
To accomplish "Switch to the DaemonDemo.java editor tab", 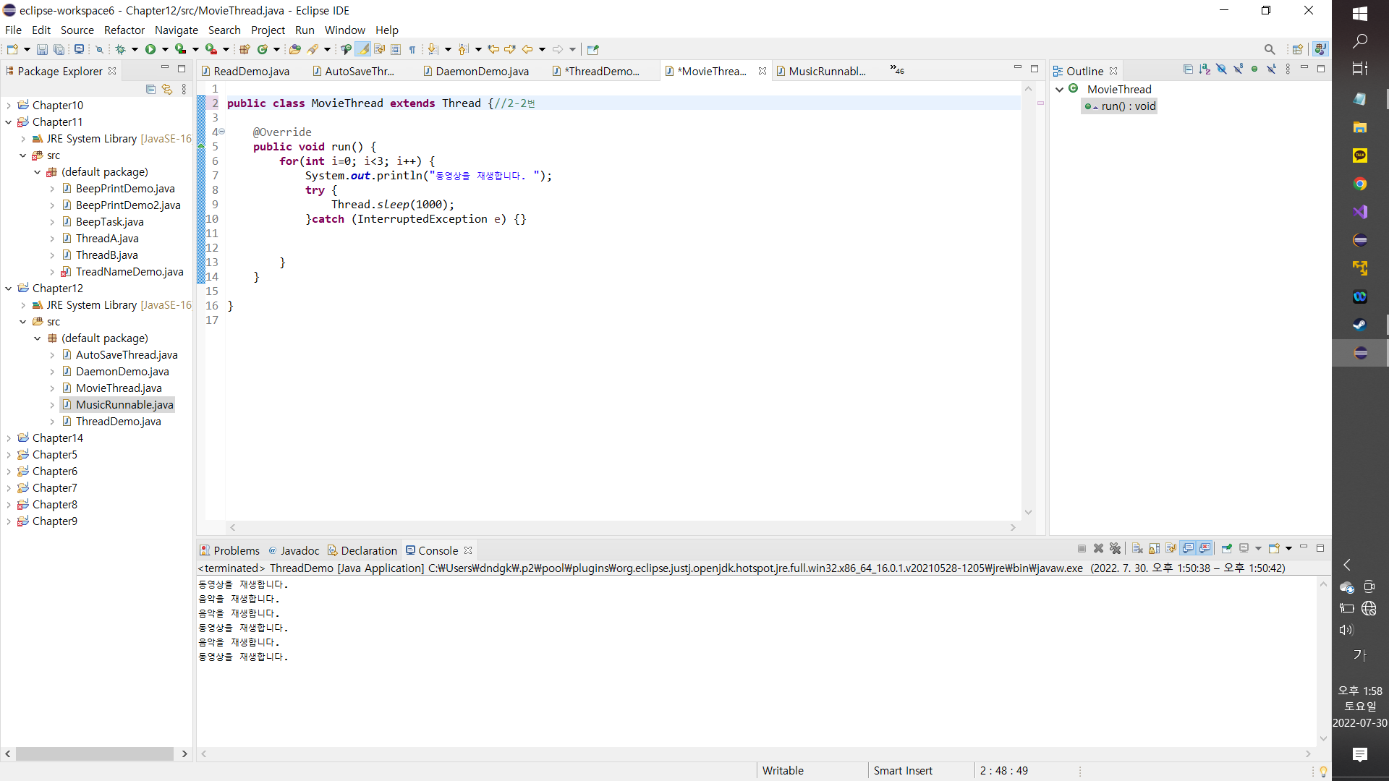I will 482,71.
